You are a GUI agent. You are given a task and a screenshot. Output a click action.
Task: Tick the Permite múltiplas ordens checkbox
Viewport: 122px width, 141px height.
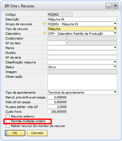click(x=8, y=121)
